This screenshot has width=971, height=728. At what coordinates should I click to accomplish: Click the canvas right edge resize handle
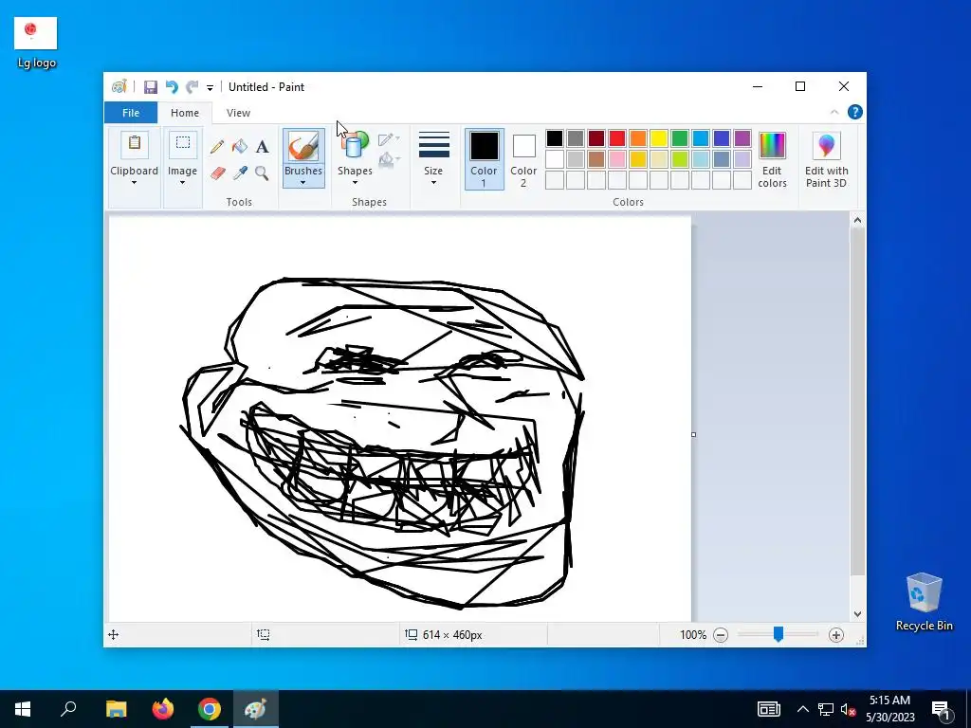693,434
